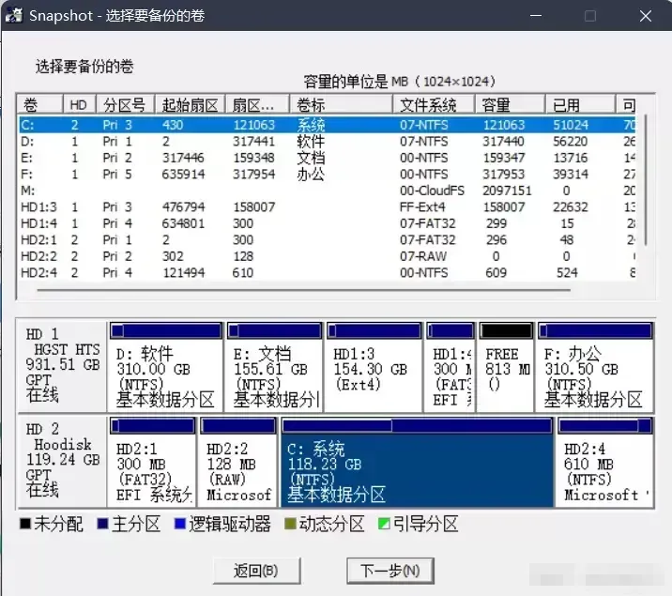672x596 pixels.
Task: Click the 07-NTFS cell in C: row
Action: [x=424, y=125]
